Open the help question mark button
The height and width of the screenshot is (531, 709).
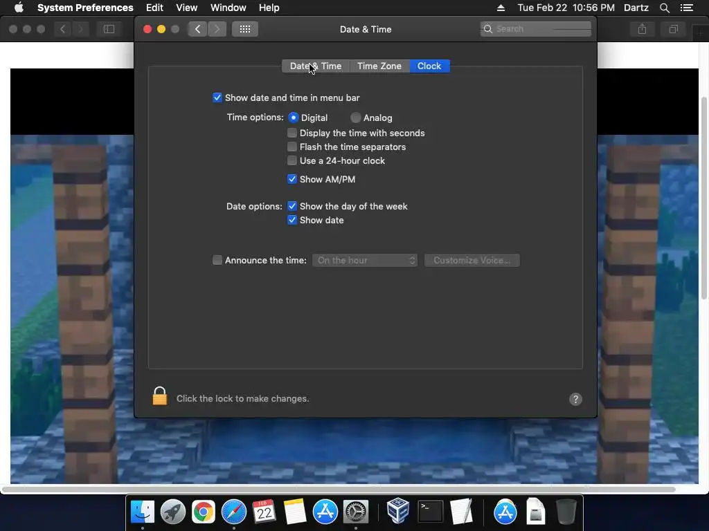click(575, 399)
